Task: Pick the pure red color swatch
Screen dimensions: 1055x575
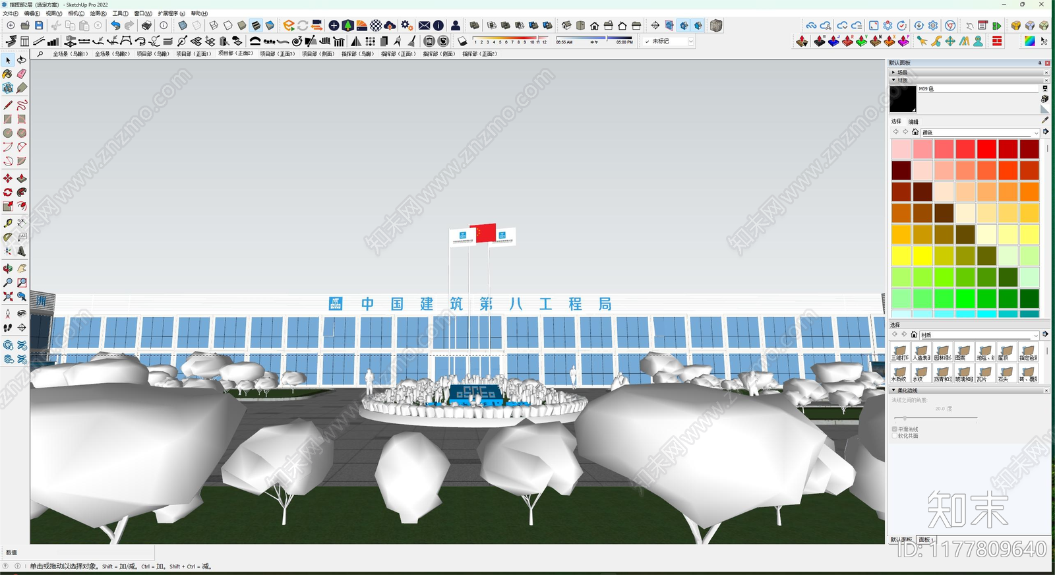Action: coord(986,149)
